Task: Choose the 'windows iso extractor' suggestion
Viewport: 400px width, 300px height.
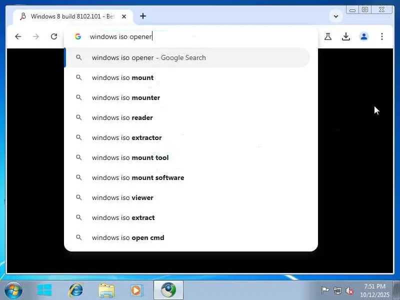Action: (188, 138)
